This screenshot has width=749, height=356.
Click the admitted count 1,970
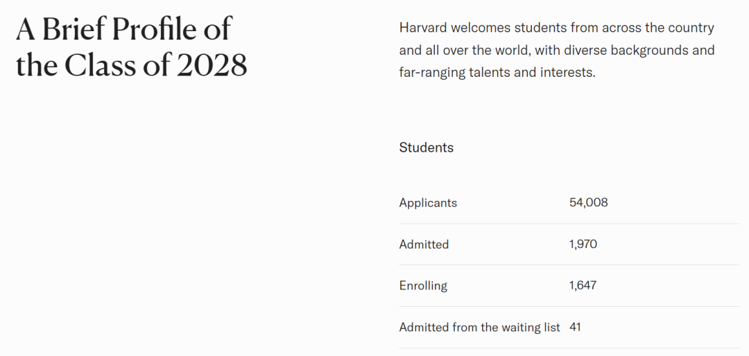(583, 244)
